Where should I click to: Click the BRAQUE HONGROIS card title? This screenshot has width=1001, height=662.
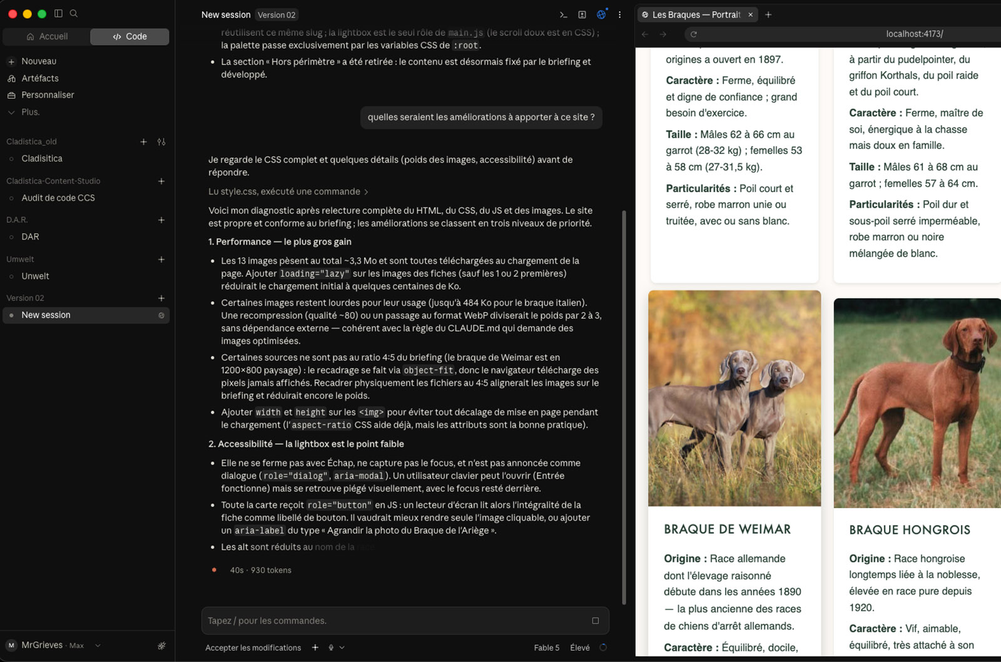910,530
